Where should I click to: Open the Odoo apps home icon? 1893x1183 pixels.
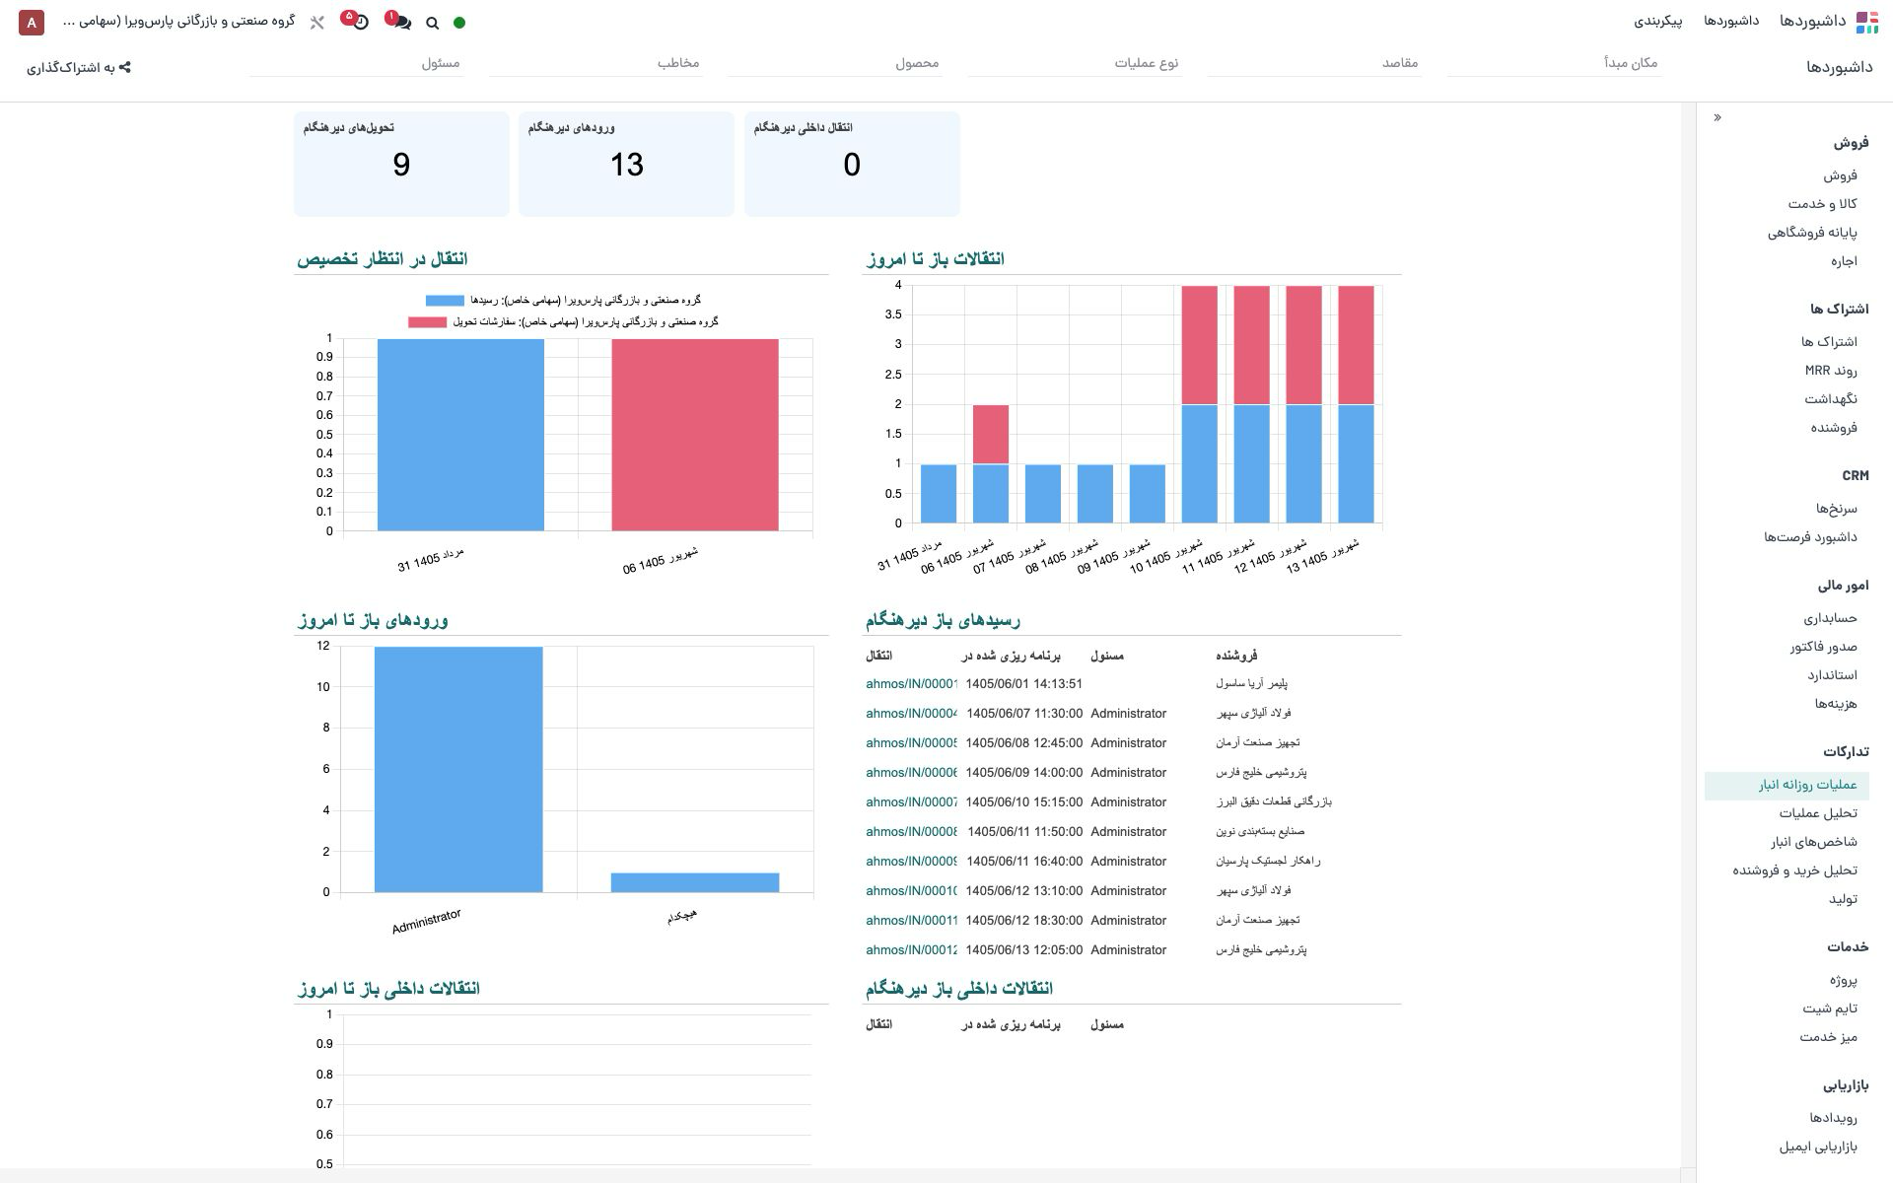coord(1866,22)
